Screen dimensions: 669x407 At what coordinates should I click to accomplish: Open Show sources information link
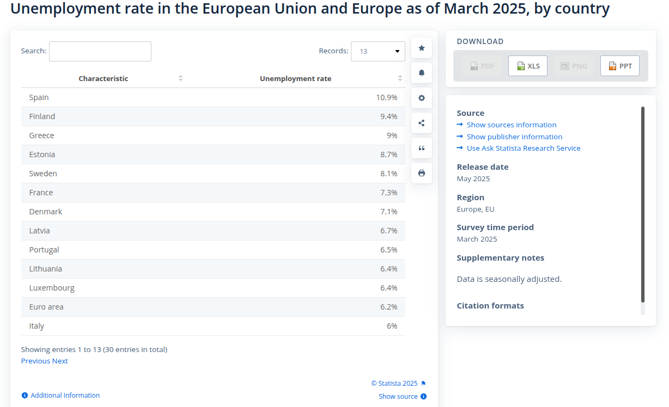tap(512, 125)
